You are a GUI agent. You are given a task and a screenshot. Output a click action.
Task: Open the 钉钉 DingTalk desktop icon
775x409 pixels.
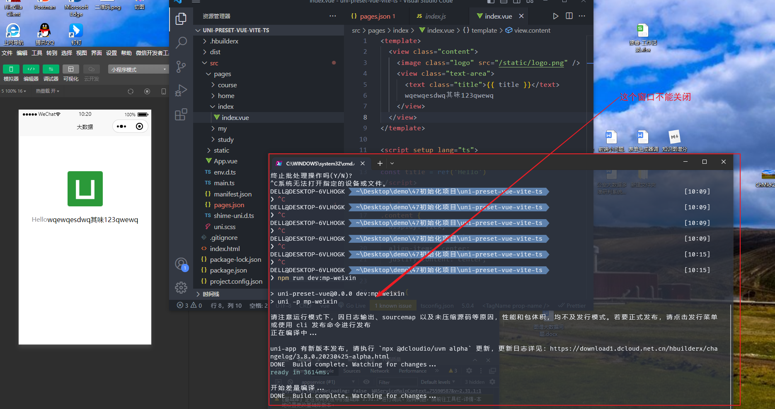pyautogui.click(x=76, y=34)
